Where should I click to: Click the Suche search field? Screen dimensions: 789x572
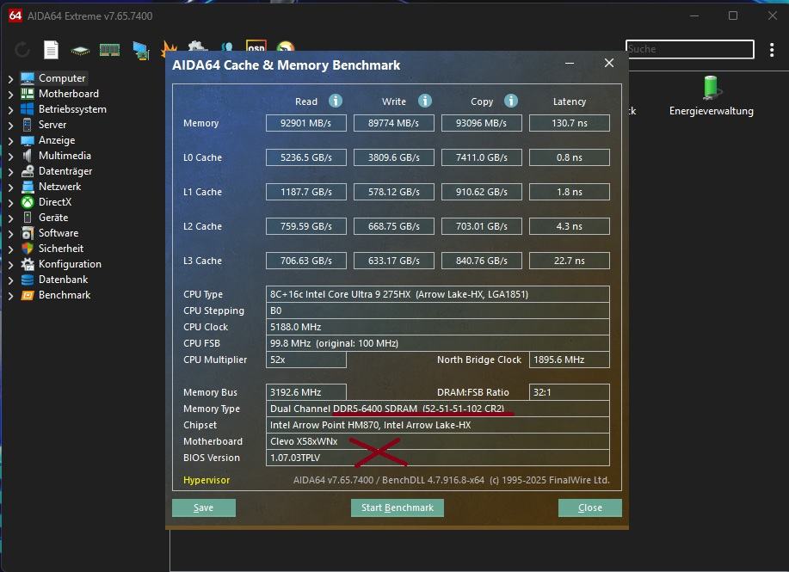click(x=689, y=50)
